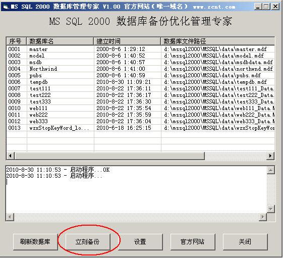Image resolution: width=283 pixels, height=258 pixels.
Task: Click the log box right scroll arrow
Action: pos(263,217)
